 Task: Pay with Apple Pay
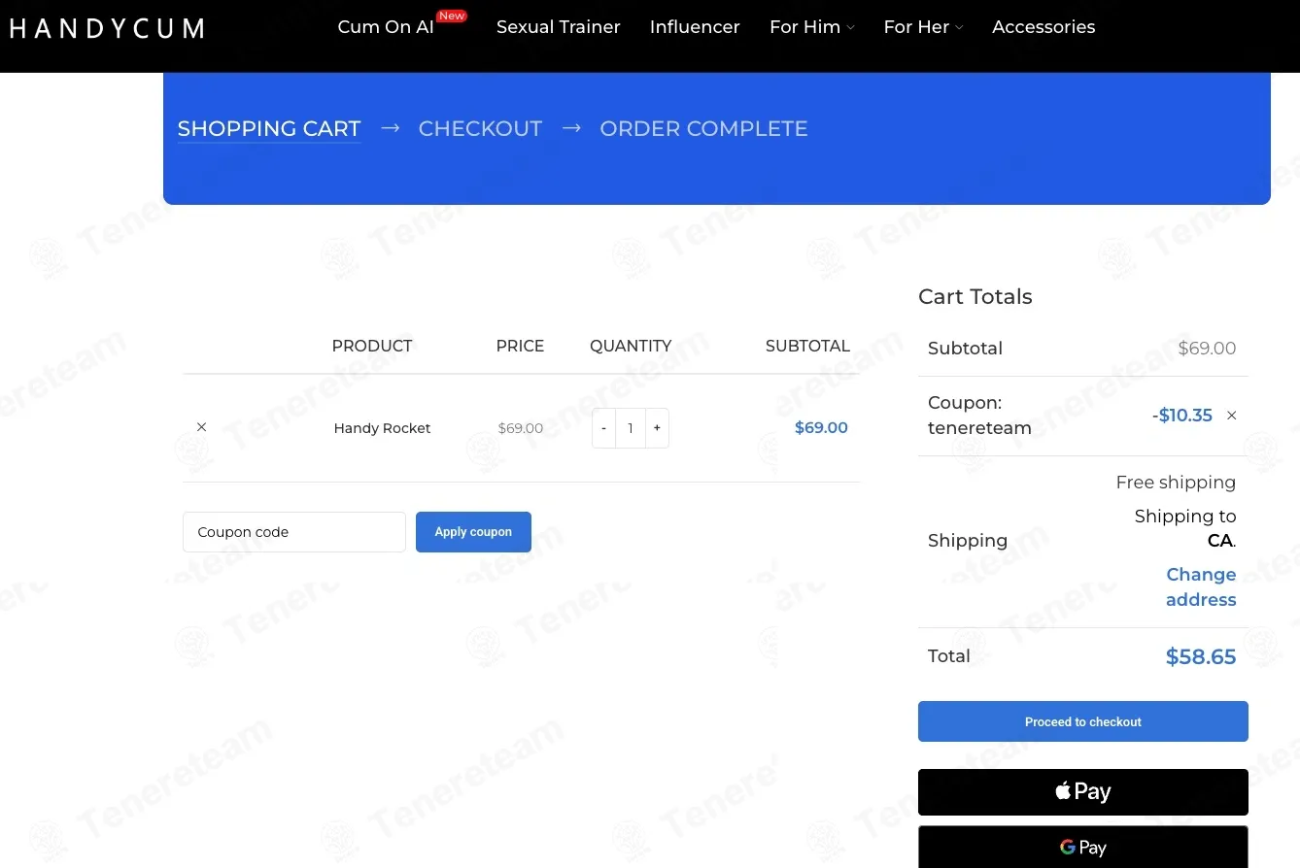[1083, 792]
